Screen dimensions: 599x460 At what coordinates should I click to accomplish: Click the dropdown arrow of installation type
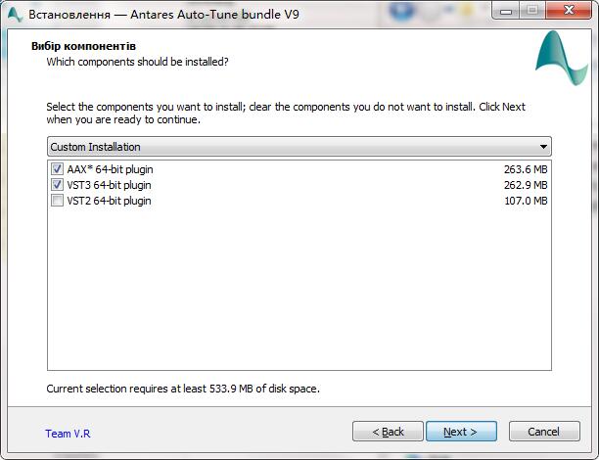pyautogui.click(x=543, y=147)
